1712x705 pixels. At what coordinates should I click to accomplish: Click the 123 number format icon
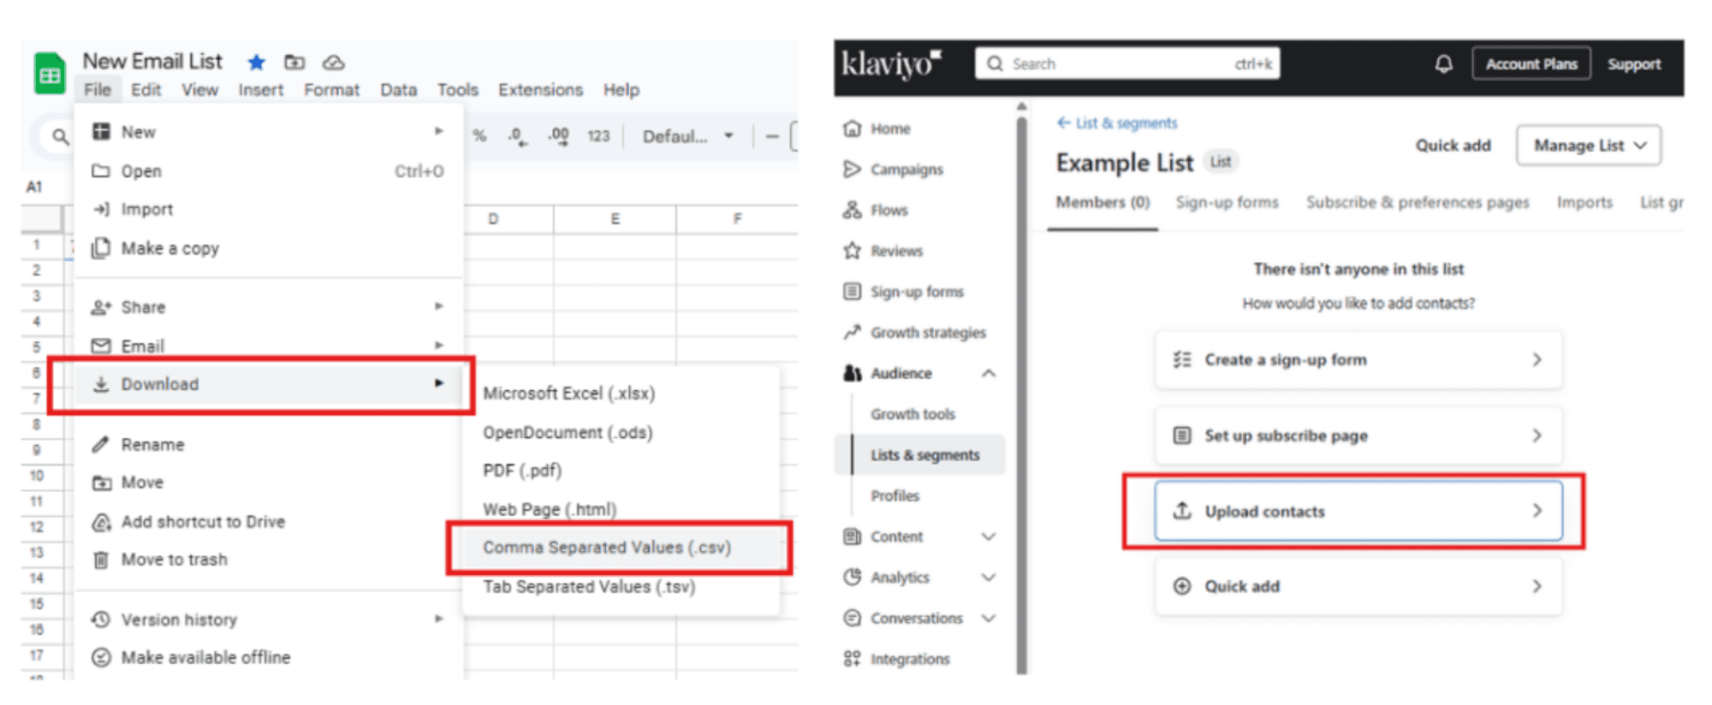pos(598,136)
